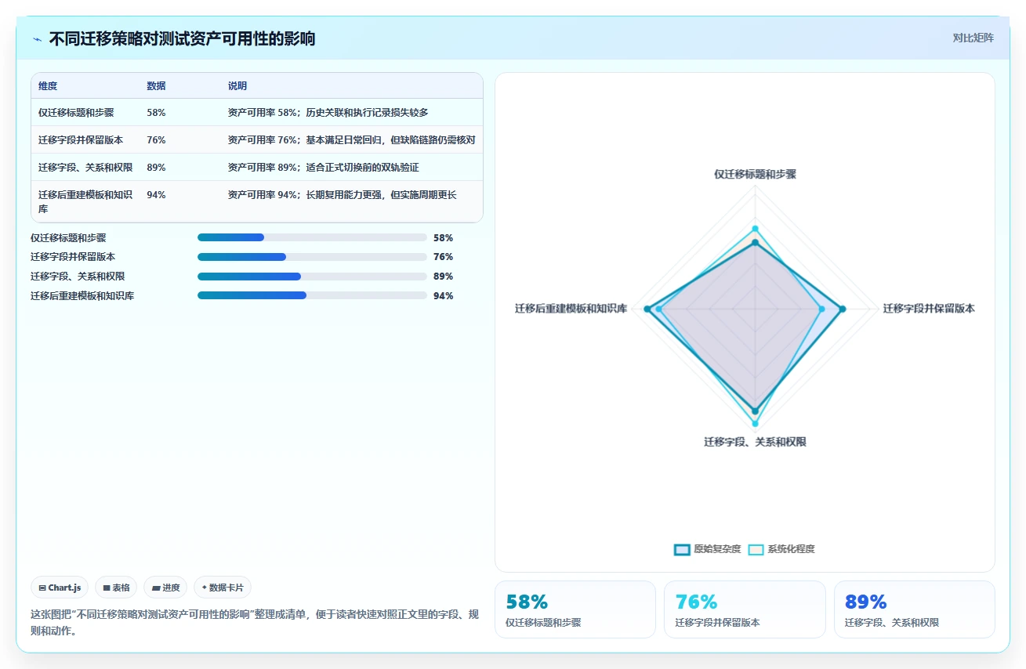Click the 维度 column header
The image size is (1026, 669).
(48, 86)
